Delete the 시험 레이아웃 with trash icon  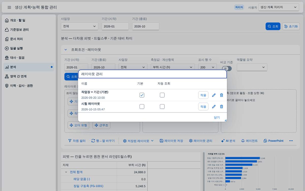point(221,106)
